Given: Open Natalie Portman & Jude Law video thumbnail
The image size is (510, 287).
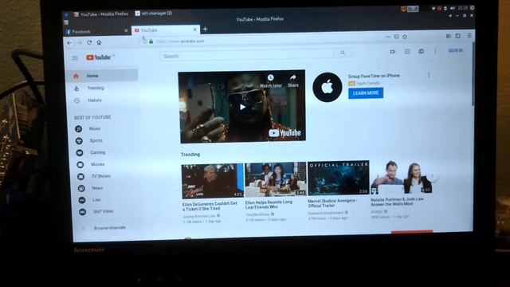Looking at the screenshot, I should [402, 177].
